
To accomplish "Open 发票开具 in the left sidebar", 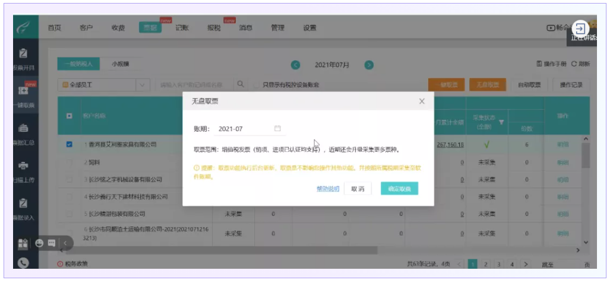I will click(24, 59).
